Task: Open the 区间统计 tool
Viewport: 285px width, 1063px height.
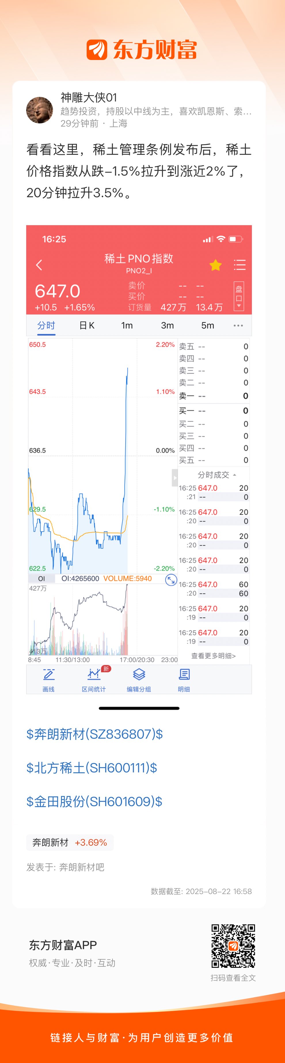Action: pos(94,680)
